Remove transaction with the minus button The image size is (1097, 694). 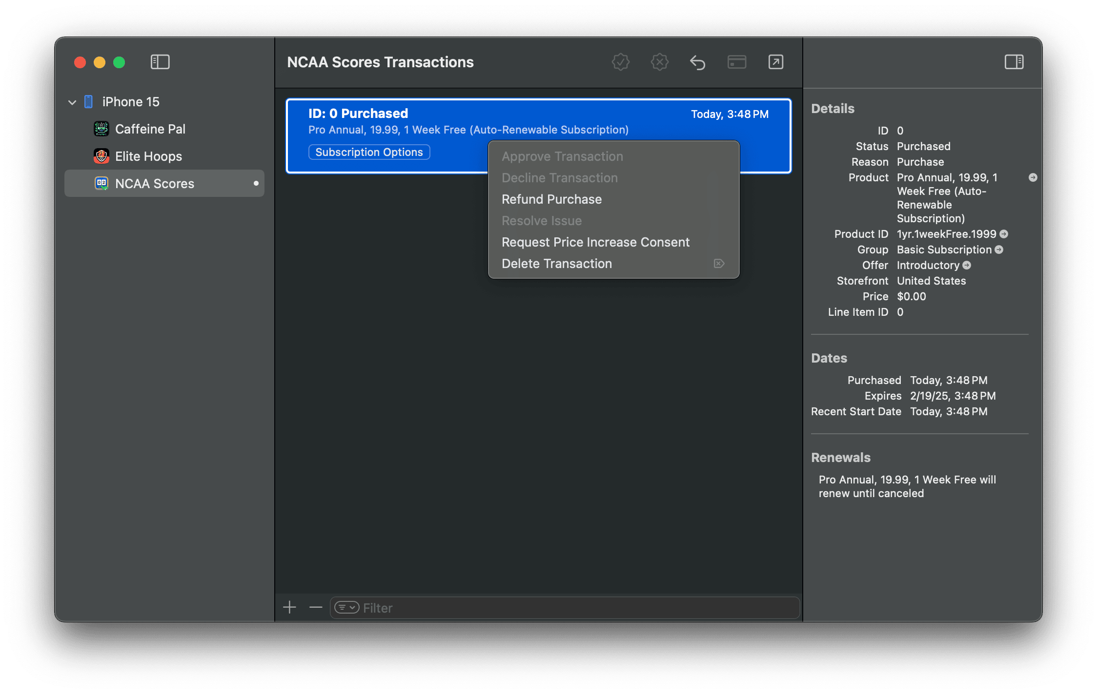(x=316, y=607)
